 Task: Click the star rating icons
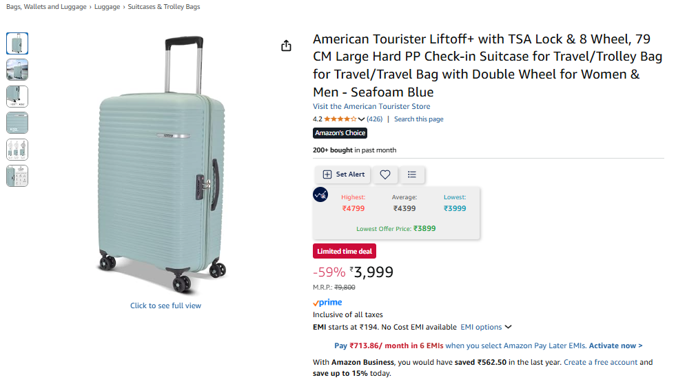coord(340,119)
